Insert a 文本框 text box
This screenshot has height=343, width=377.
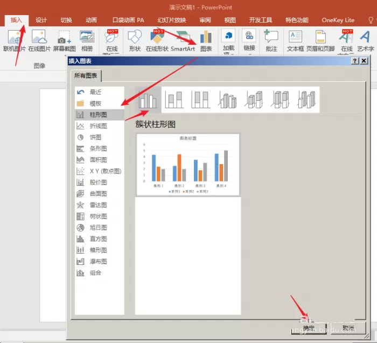[x=295, y=41]
